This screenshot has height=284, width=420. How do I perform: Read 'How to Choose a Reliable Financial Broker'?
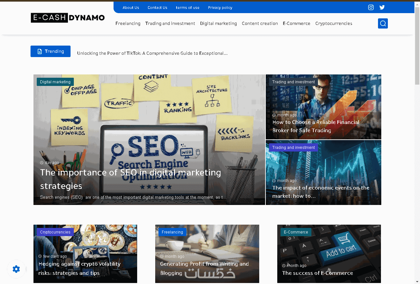(x=316, y=126)
